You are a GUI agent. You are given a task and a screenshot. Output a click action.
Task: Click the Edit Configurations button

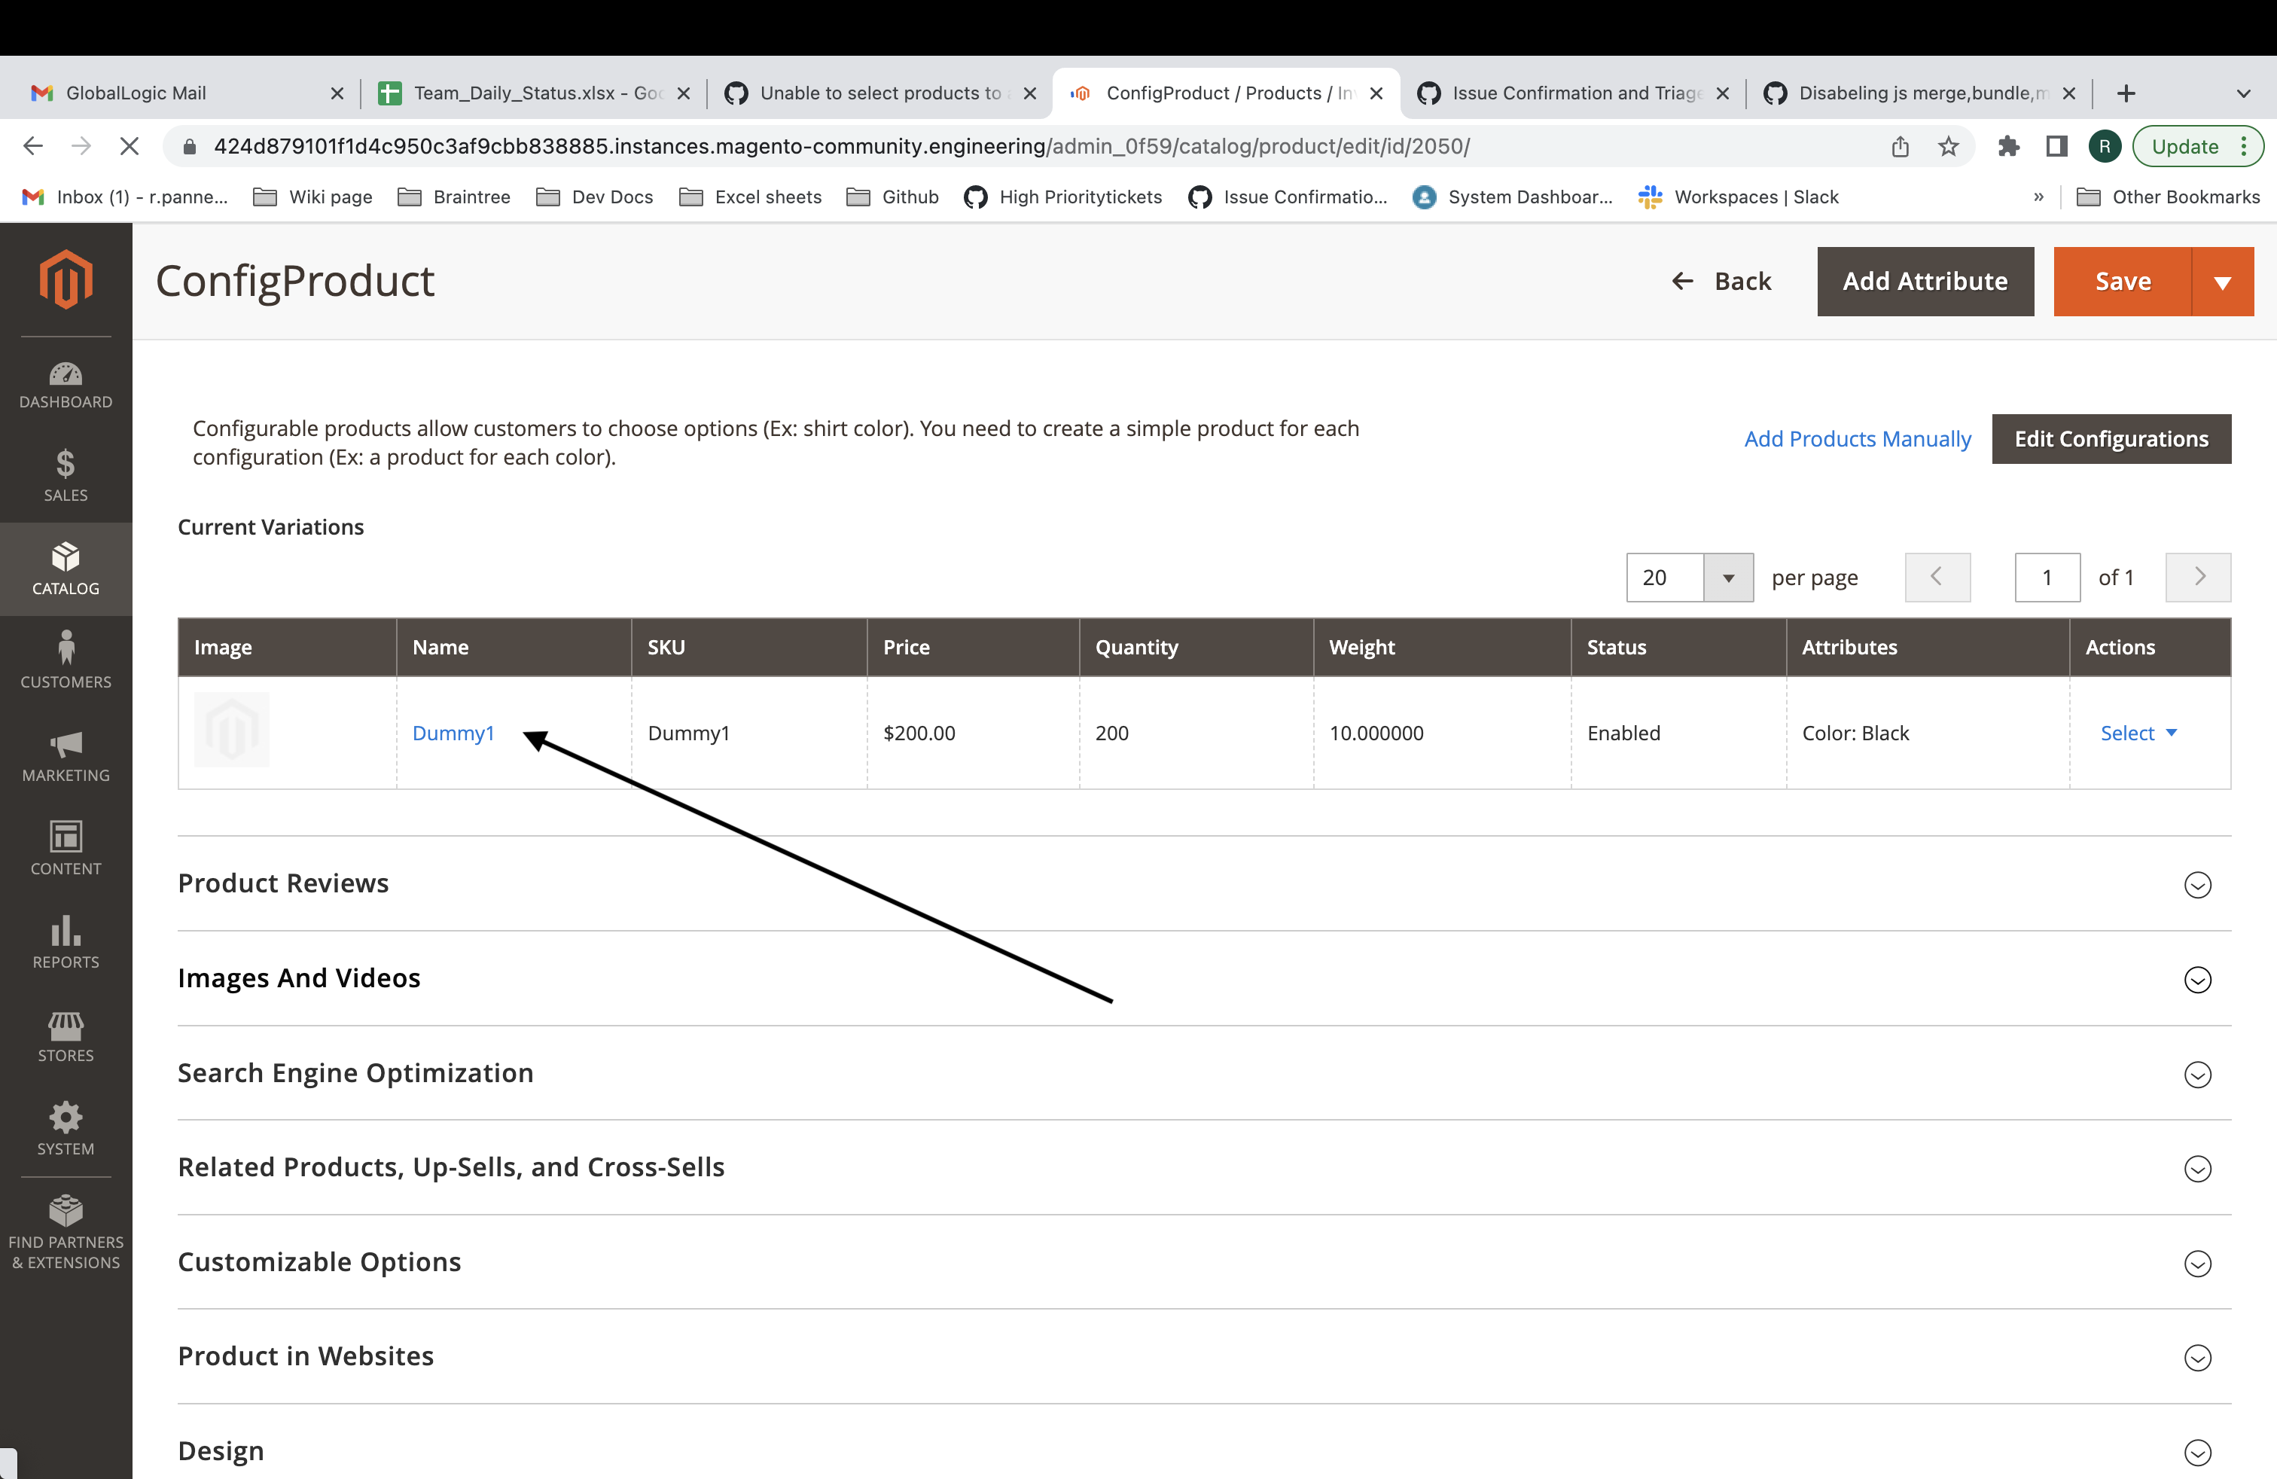point(2111,438)
